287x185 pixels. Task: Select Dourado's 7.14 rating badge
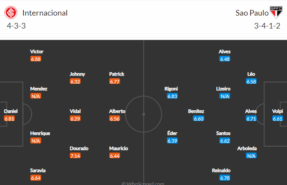click(x=75, y=156)
